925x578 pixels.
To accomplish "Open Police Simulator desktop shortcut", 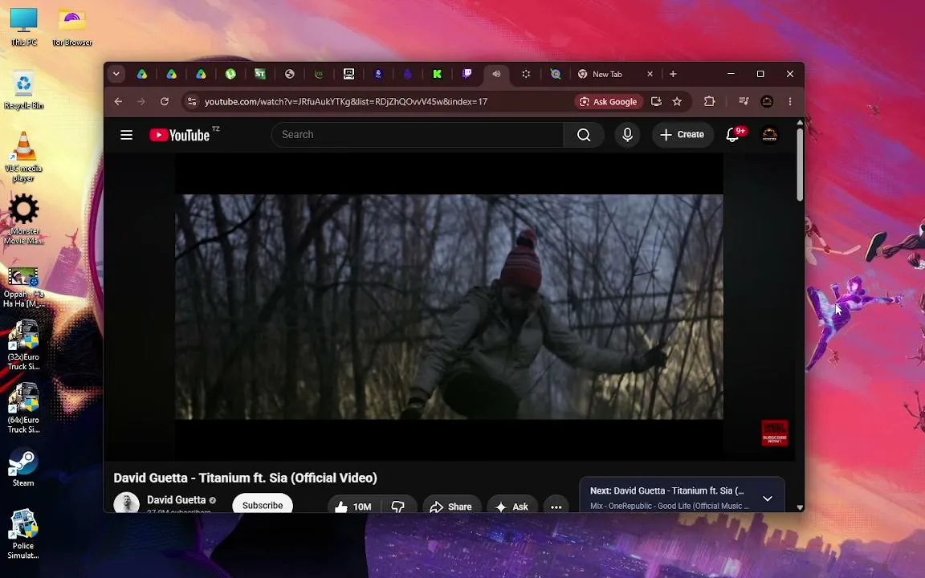I will click(x=23, y=534).
